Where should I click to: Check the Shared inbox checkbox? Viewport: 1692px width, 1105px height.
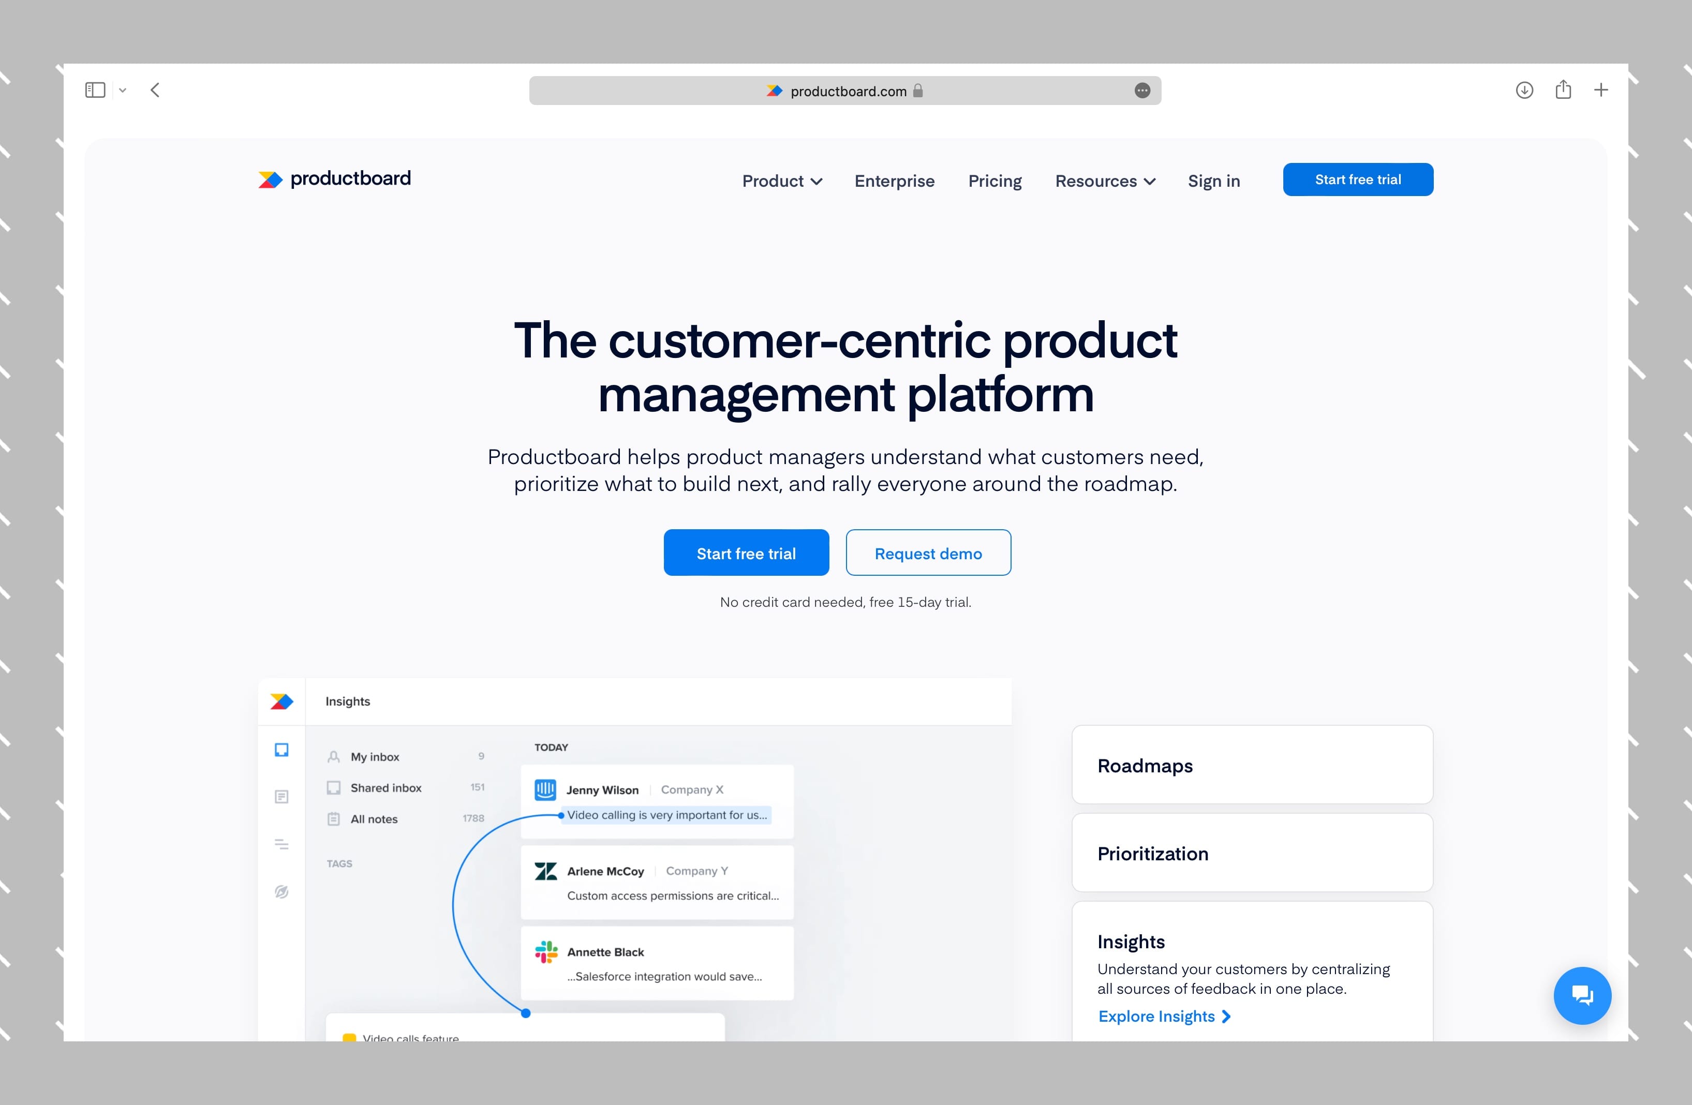333,787
